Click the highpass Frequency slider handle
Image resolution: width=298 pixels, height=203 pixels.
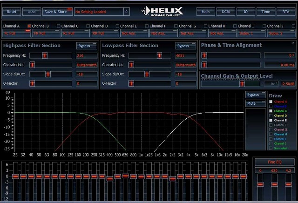(45, 55)
